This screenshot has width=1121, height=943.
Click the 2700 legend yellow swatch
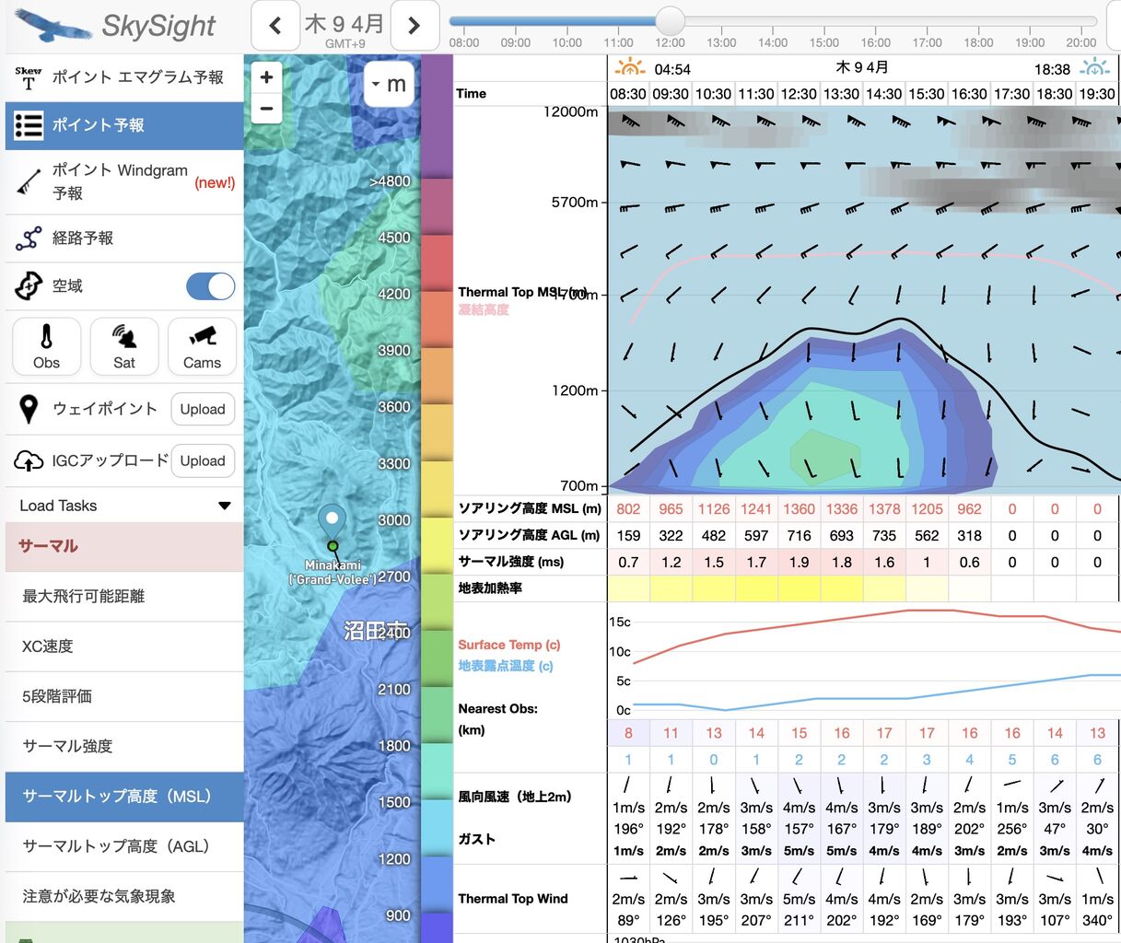[x=437, y=545]
